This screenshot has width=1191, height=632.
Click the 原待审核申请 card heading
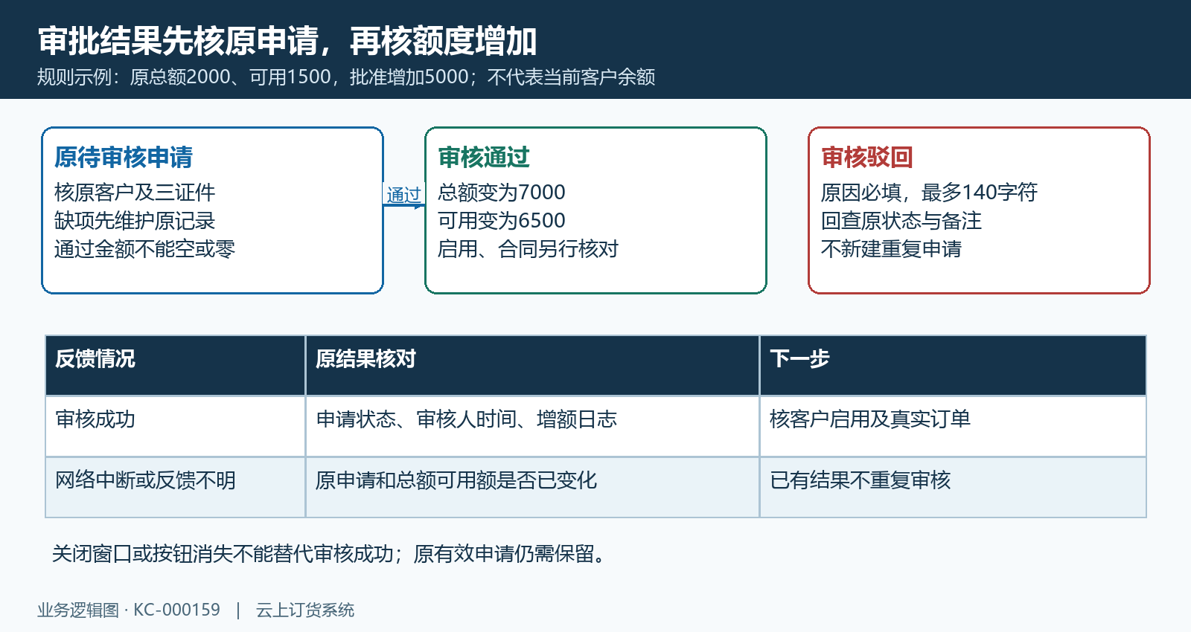click(x=124, y=157)
